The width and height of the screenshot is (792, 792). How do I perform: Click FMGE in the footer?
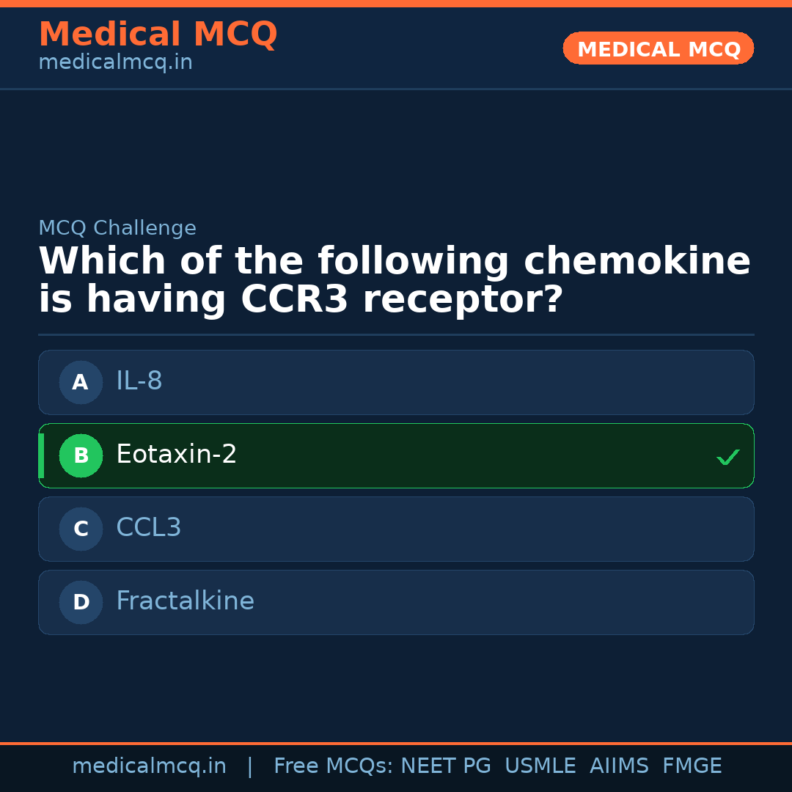[x=692, y=766]
